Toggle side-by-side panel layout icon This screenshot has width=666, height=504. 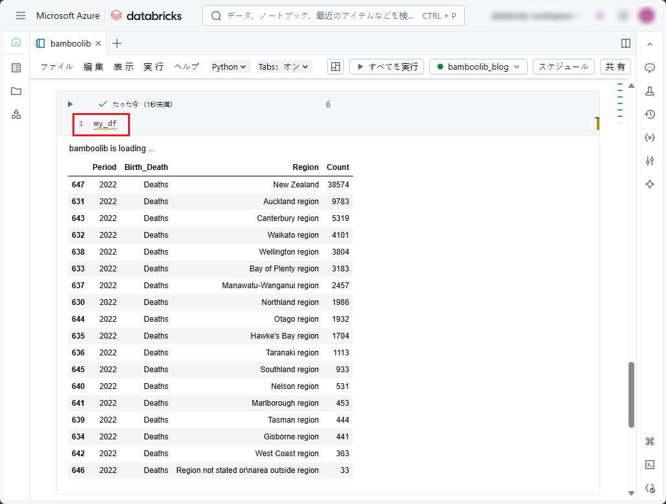(625, 43)
